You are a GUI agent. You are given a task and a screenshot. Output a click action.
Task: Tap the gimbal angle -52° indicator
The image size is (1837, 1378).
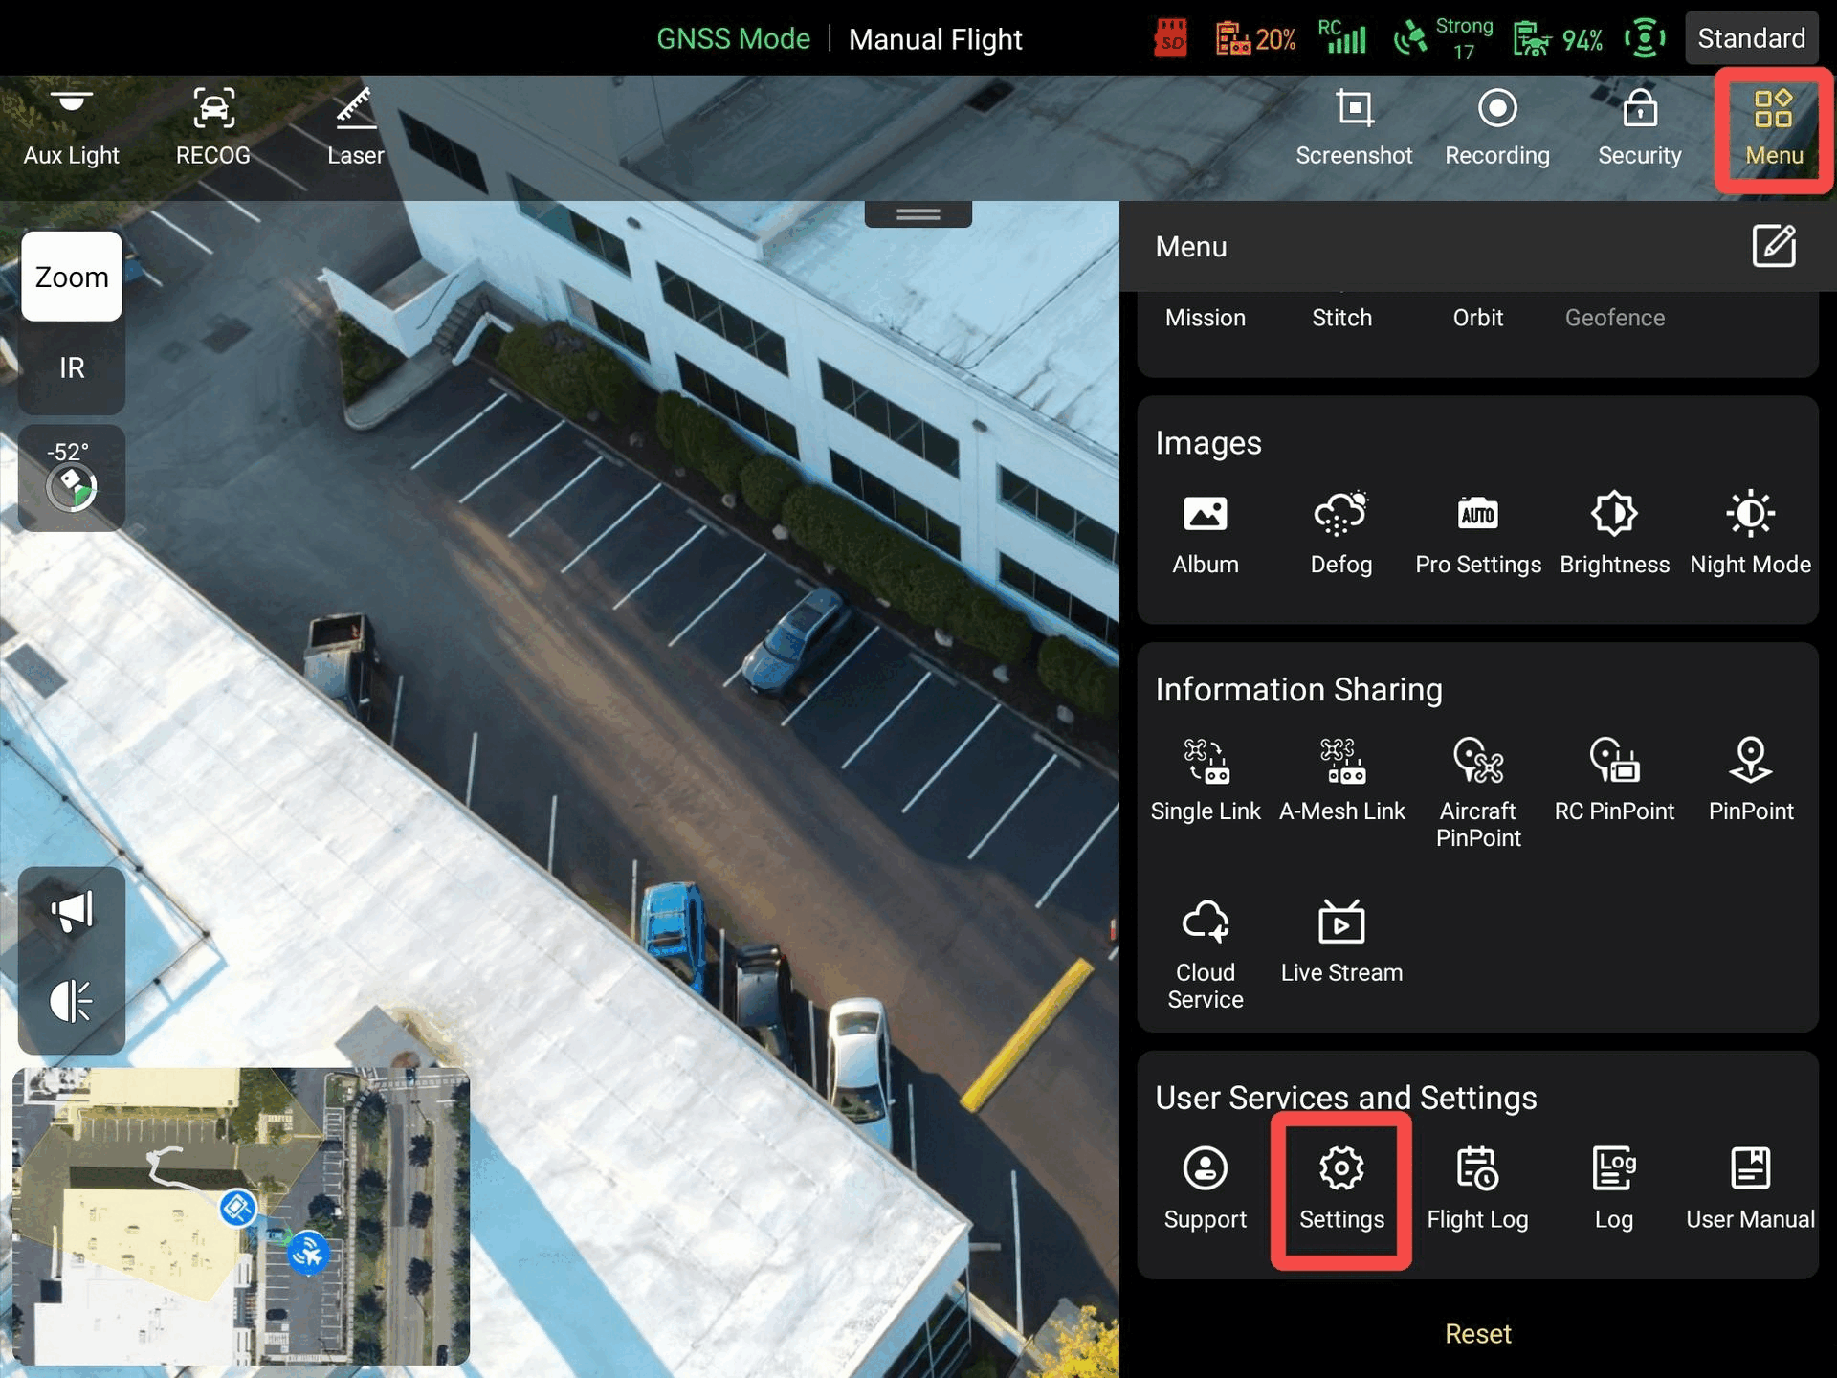point(72,478)
